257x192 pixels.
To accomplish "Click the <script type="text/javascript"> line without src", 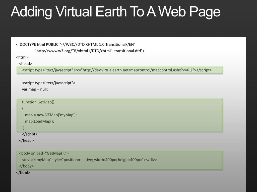I will pos(48,83).
